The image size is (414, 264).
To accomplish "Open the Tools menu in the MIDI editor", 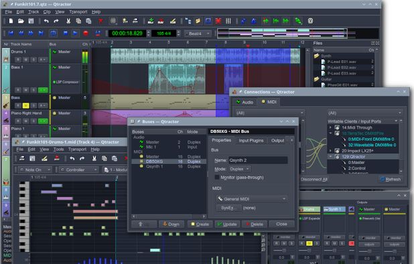I will click(58, 149).
